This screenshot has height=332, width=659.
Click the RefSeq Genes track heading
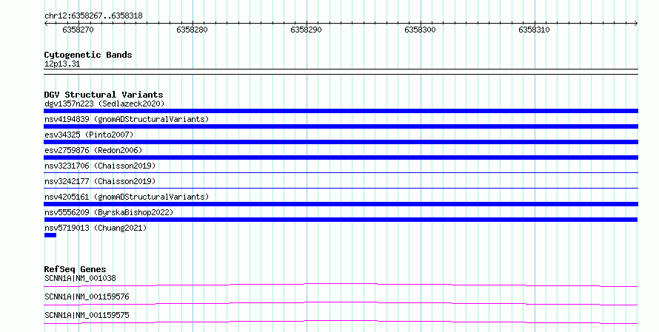click(x=76, y=269)
